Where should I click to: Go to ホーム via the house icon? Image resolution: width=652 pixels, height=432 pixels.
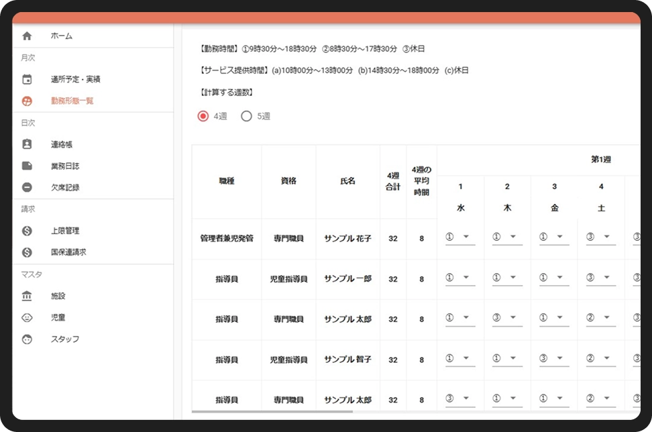(27, 36)
